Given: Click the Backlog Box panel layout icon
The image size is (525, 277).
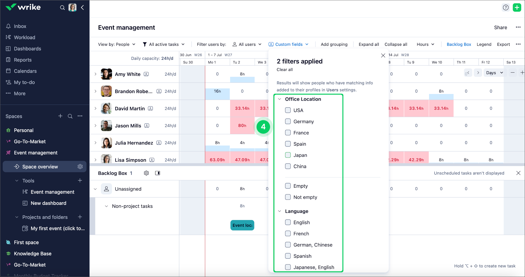Looking at the screenshot, I should (x=157, y=173).
